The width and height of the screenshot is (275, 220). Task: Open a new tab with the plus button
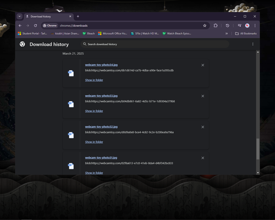pyautogui.click(x=78, y=16)
